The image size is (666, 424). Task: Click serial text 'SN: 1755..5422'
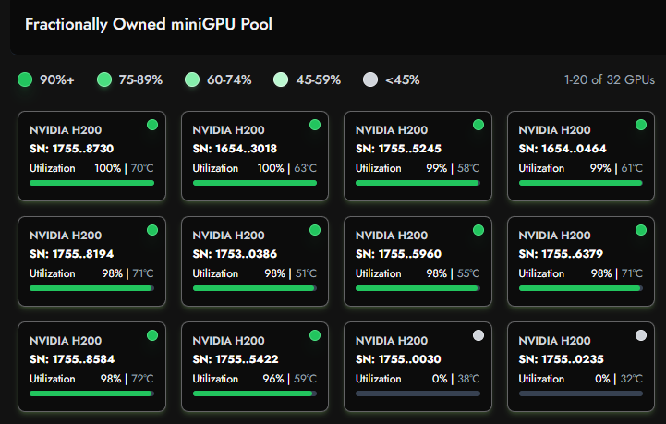coord(236,359)
